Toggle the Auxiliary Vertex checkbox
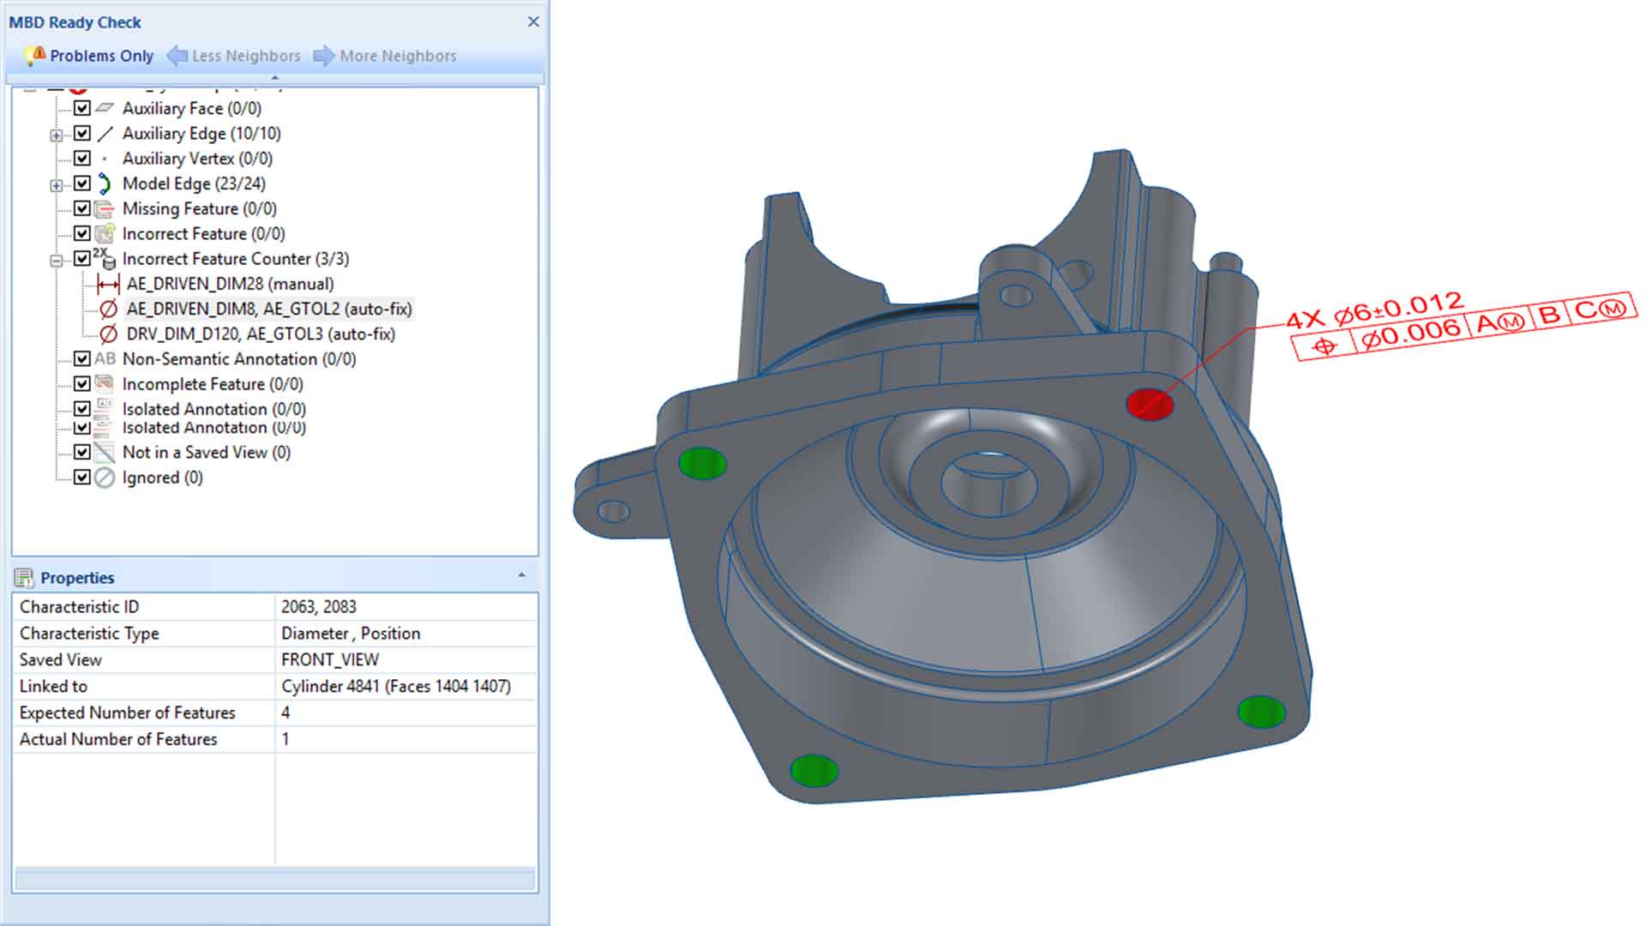This screenshot has height=926, width=1646. click(x=82, y=158)
